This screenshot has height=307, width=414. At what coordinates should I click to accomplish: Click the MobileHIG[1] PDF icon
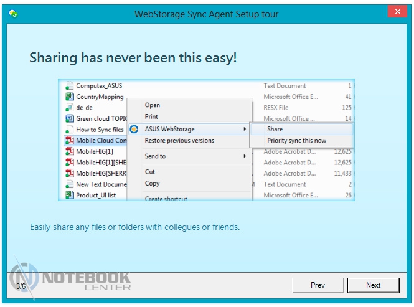(70, 152)
